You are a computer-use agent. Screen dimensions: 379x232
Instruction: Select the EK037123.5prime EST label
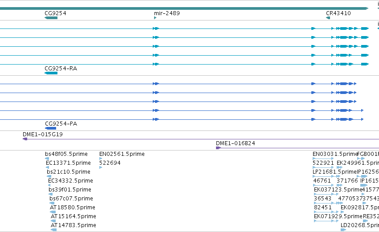[338, 190]
